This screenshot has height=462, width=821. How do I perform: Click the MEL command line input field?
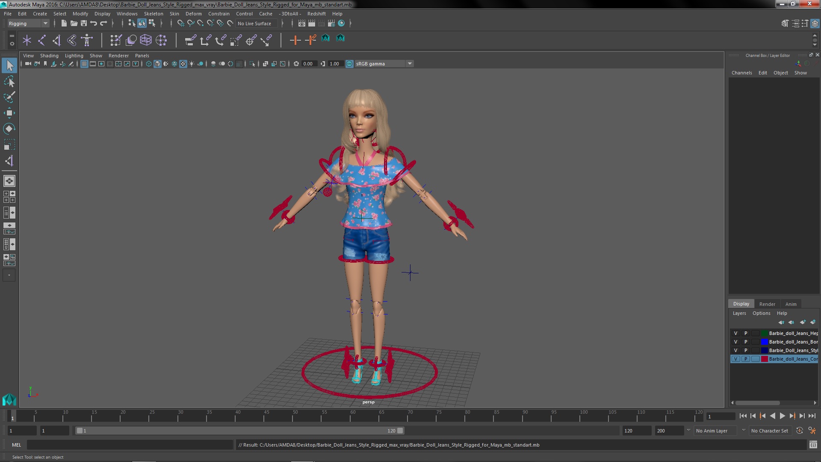[x=130, y=445]
